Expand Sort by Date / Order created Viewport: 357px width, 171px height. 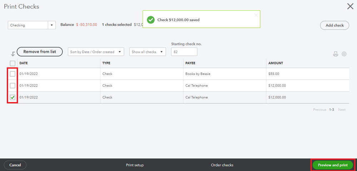[96, 52]
